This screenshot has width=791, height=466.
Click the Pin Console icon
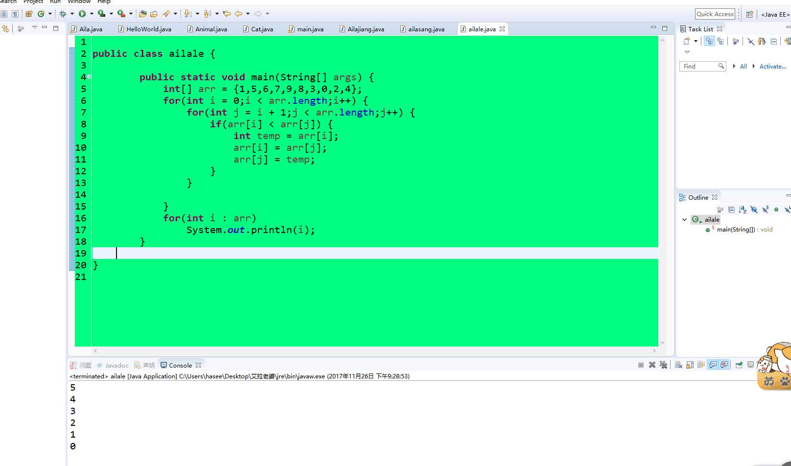[x=739, y=365]
